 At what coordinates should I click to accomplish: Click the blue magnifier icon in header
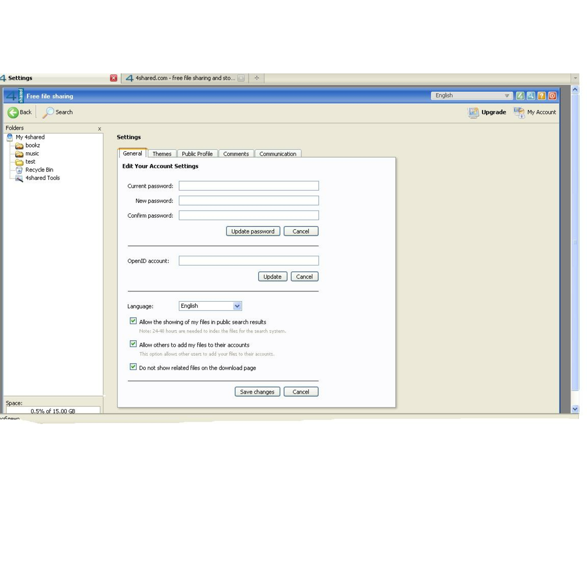pyautogui.click(x=531, y=96)
